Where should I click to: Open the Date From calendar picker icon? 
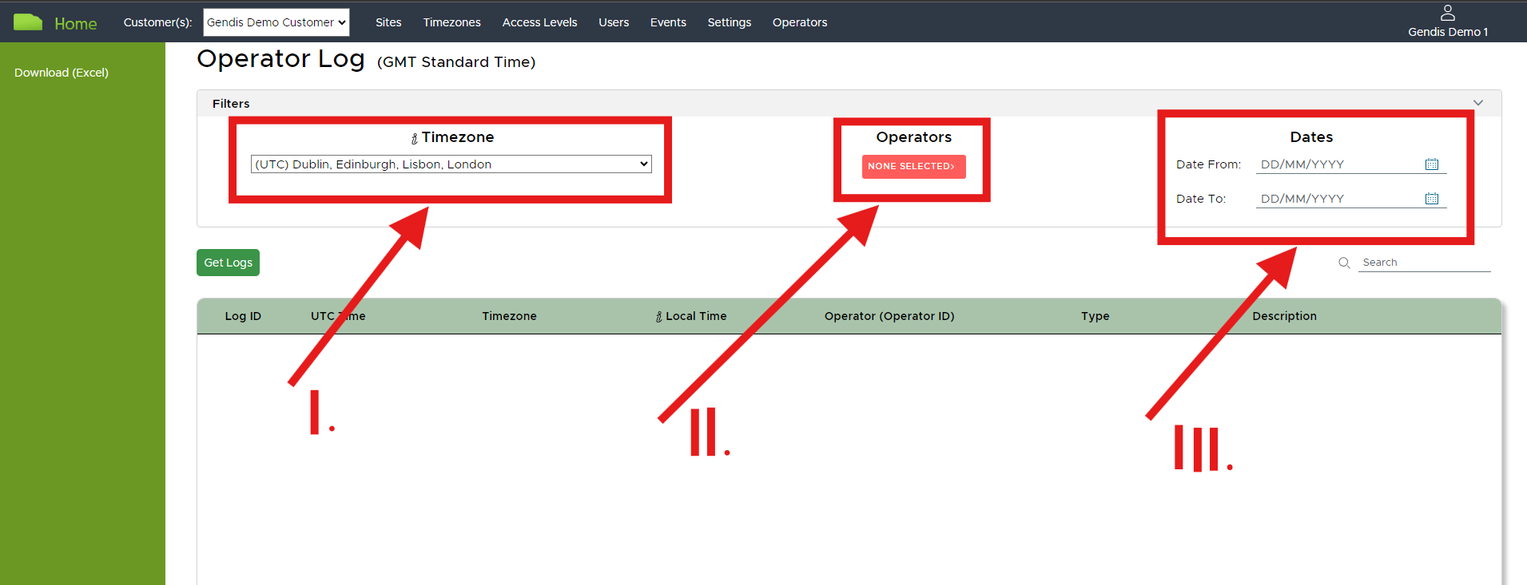1431,164
